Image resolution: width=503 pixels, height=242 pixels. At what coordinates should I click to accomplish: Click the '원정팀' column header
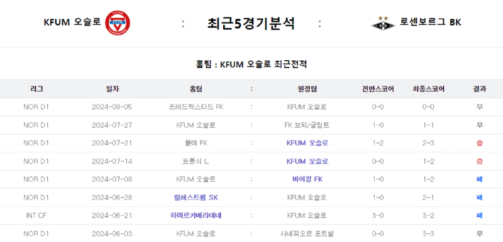click(307, 89)
